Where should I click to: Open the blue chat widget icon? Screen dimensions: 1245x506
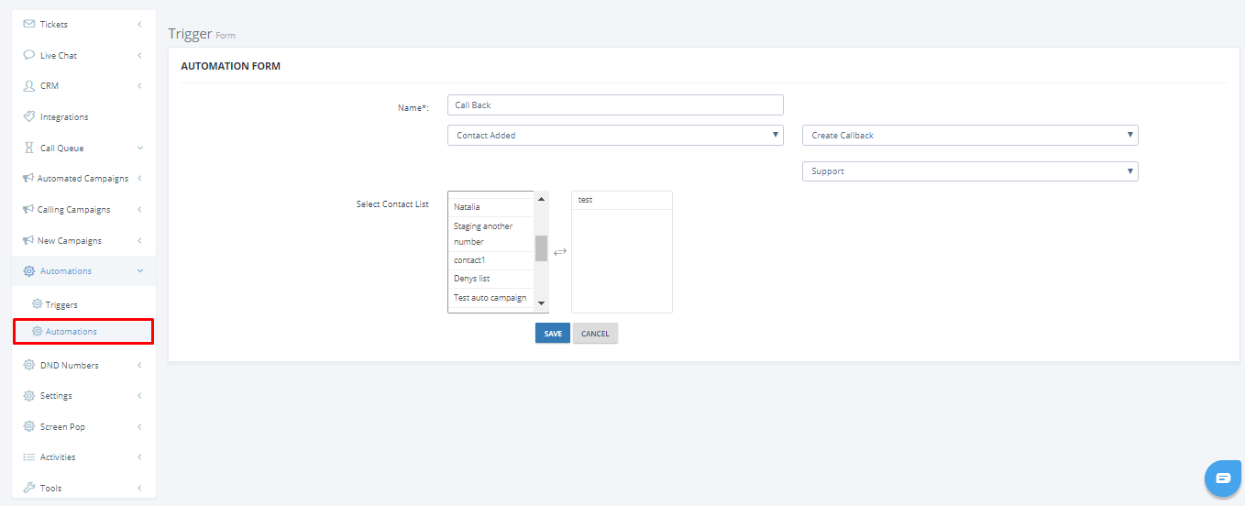pos(1223,478)
